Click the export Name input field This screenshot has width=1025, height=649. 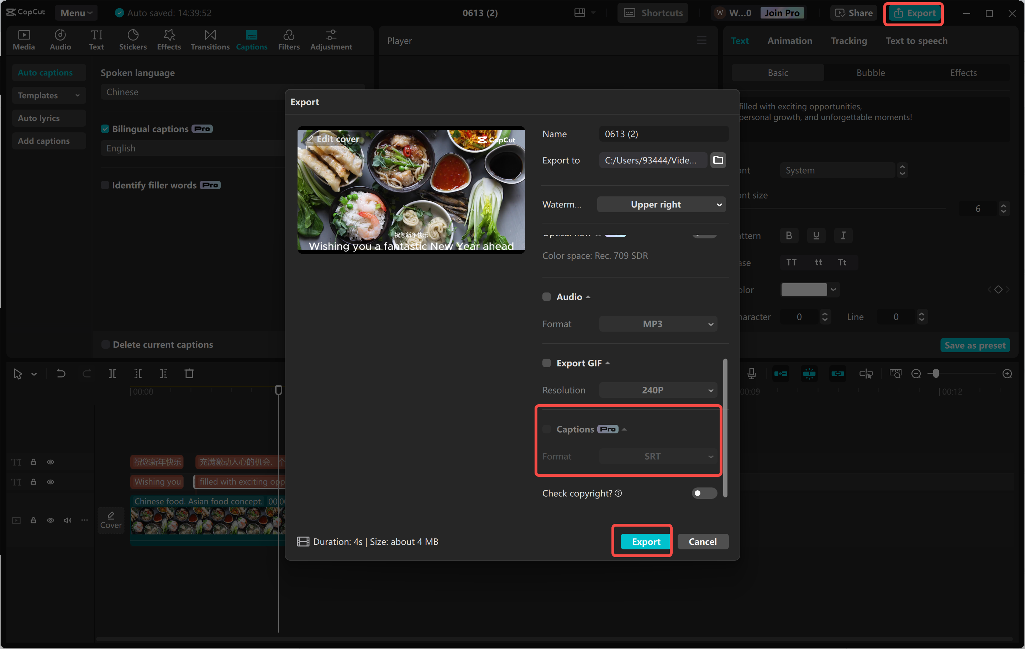click(x=664, y=134)
